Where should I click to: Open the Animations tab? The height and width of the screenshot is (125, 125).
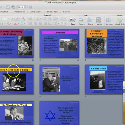tap(36, 12)
